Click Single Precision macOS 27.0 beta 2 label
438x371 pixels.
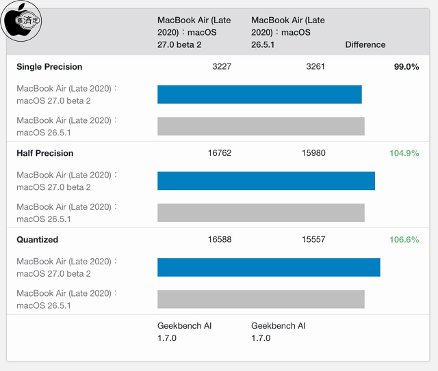click(67, 94)
